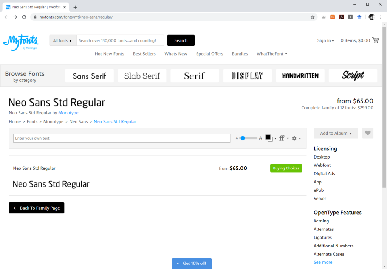The image size is (387, 269).
Task: Open the Chrome profile avatar
Action: [371, 17]
